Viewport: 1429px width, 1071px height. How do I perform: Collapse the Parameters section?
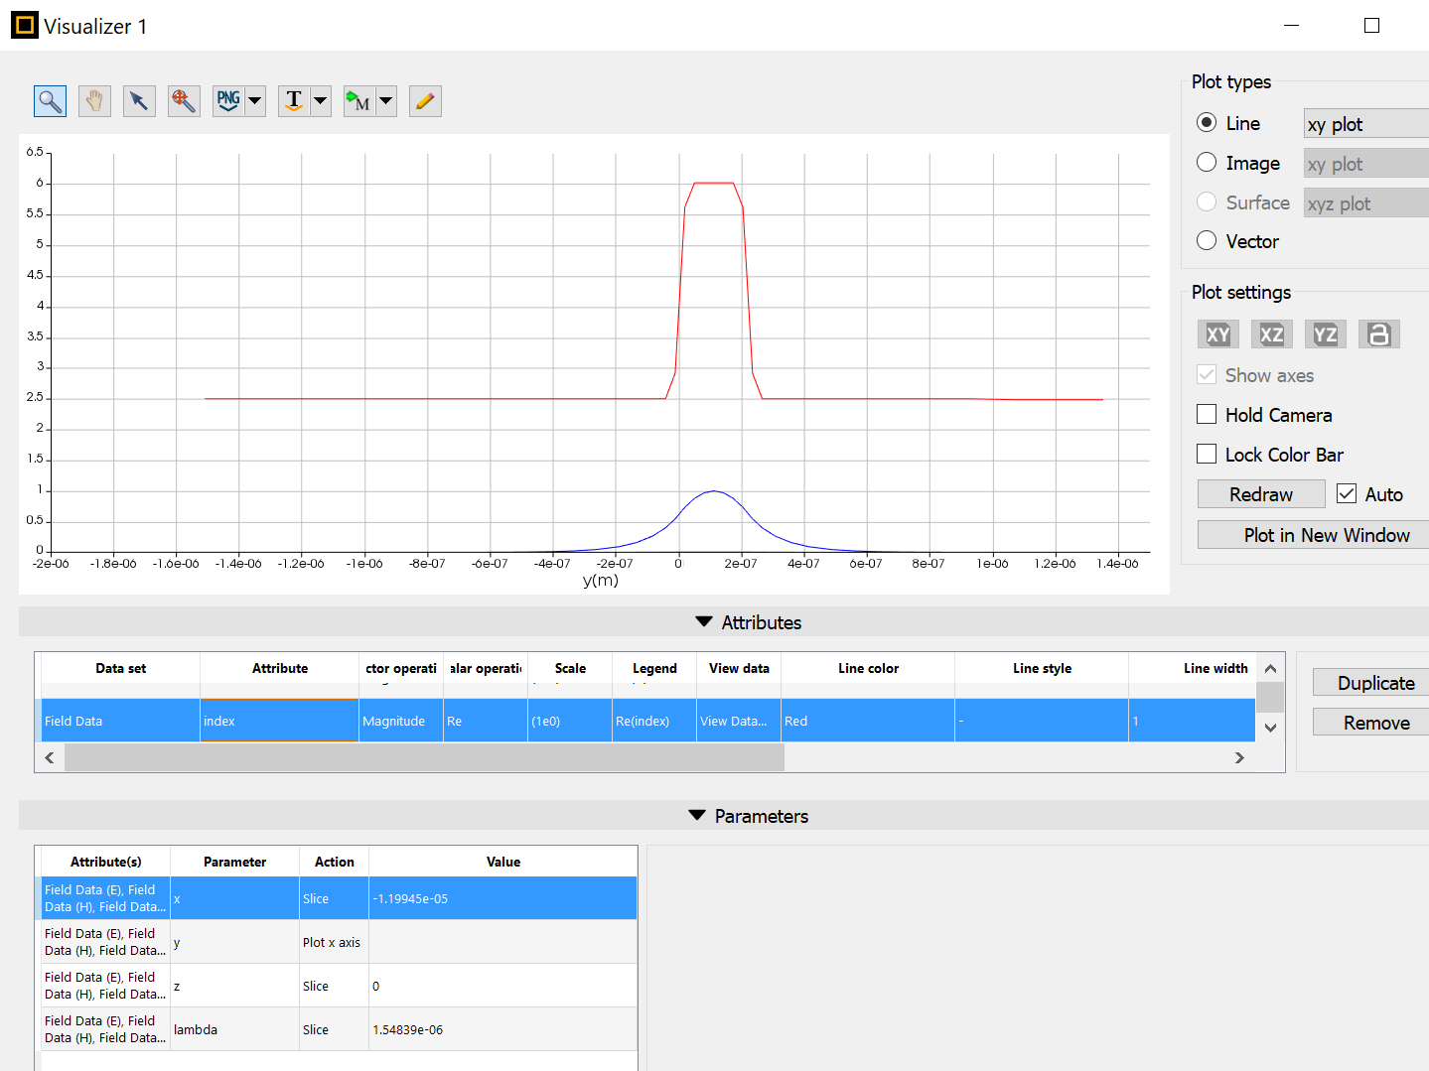[697, 816]
